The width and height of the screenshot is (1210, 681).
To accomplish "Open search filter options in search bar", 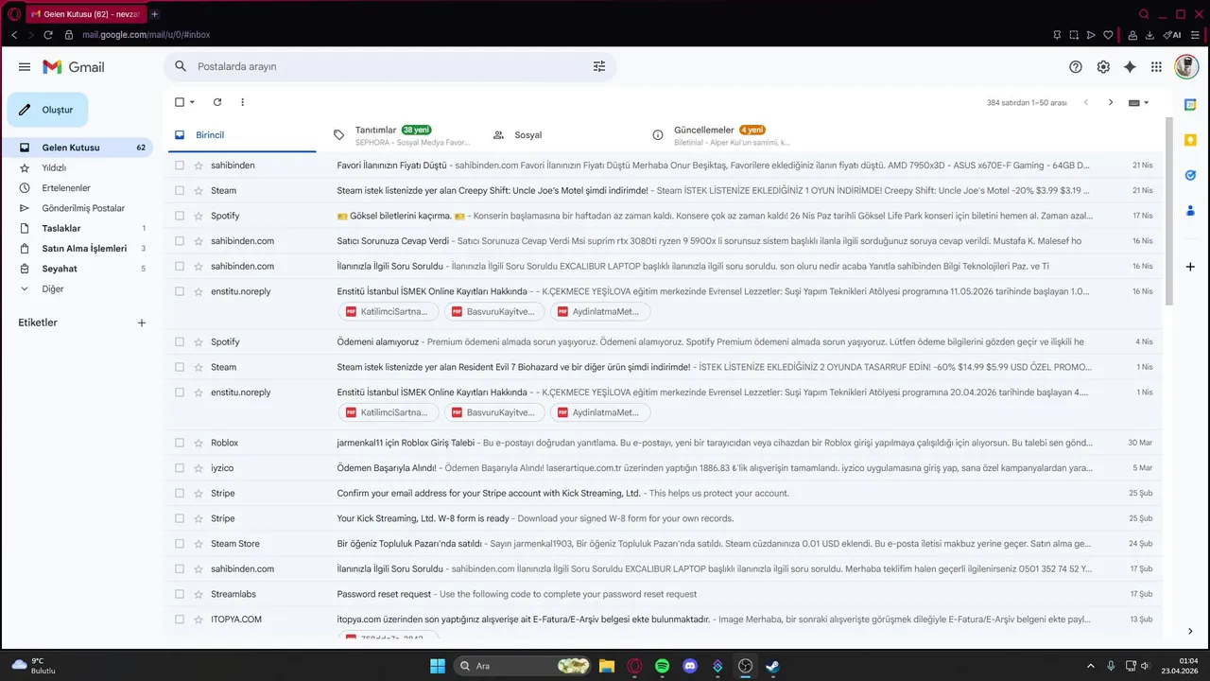I will pos(599,67).
